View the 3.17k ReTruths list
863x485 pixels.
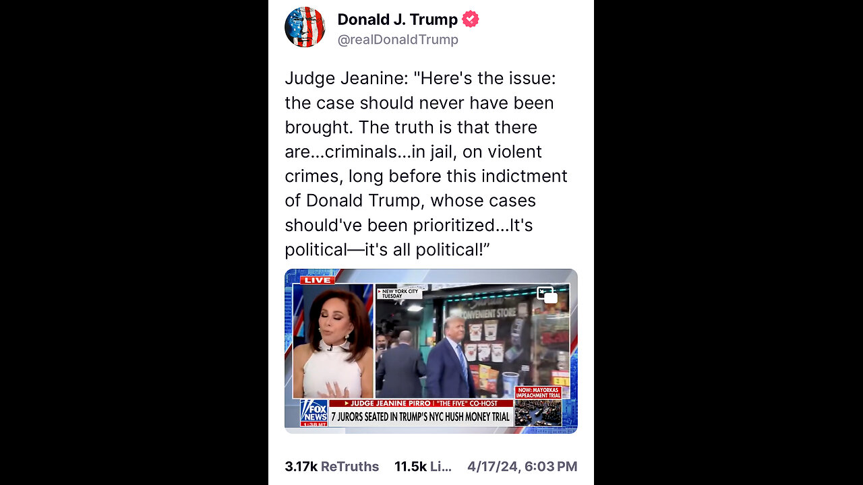pos(332,466)
